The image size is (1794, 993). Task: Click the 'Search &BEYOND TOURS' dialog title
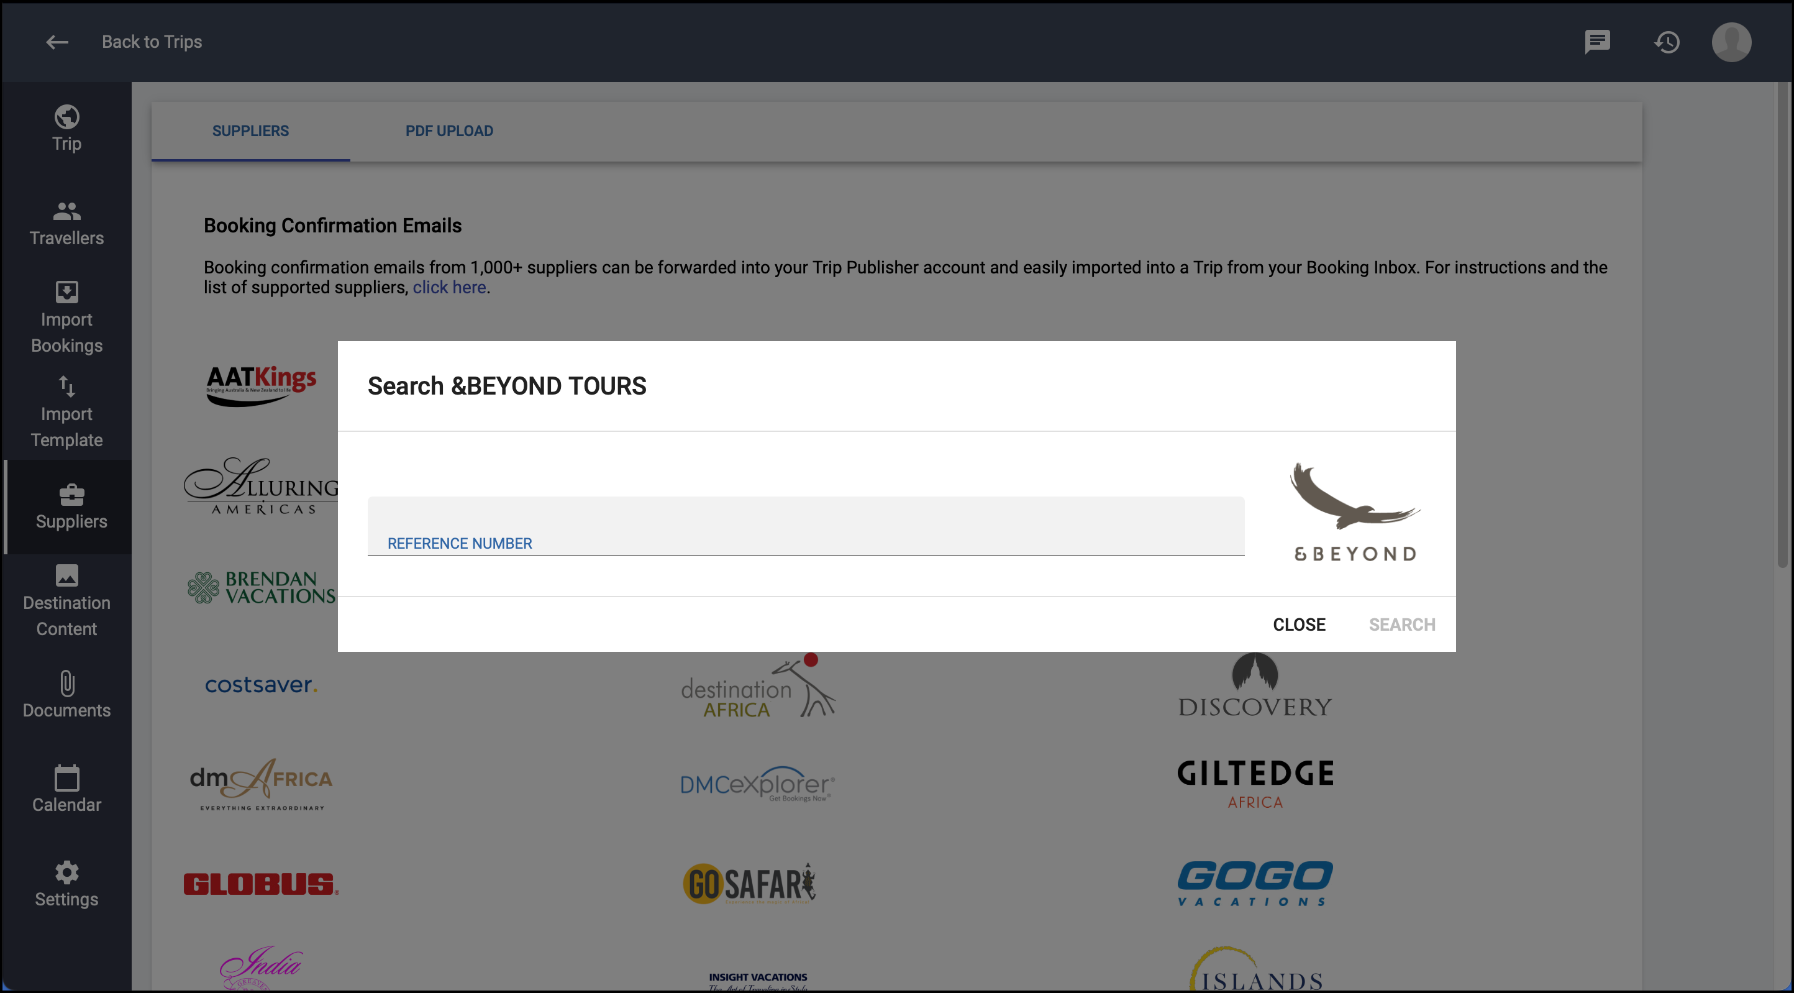(x=507, y=386)
